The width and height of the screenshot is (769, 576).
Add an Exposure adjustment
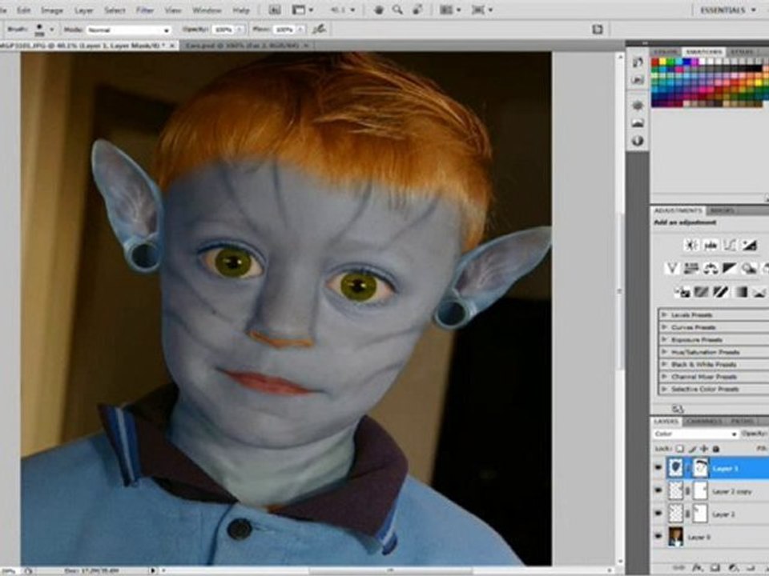pos(748,245)
